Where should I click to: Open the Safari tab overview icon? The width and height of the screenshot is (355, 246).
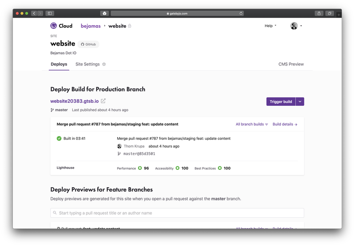tap(329, 13)
